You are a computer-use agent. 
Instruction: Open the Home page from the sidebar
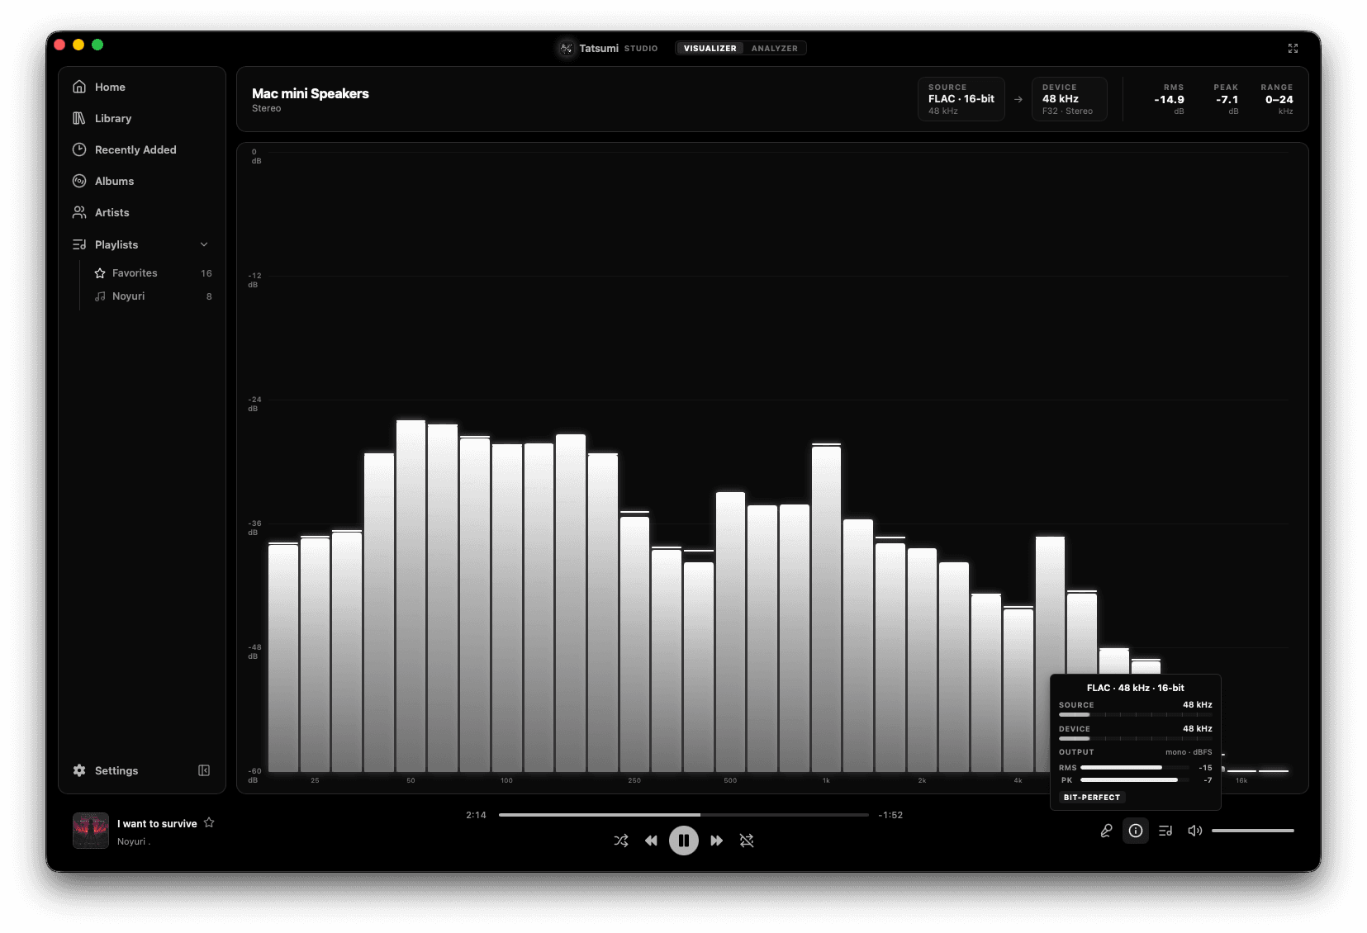point(141,87)
